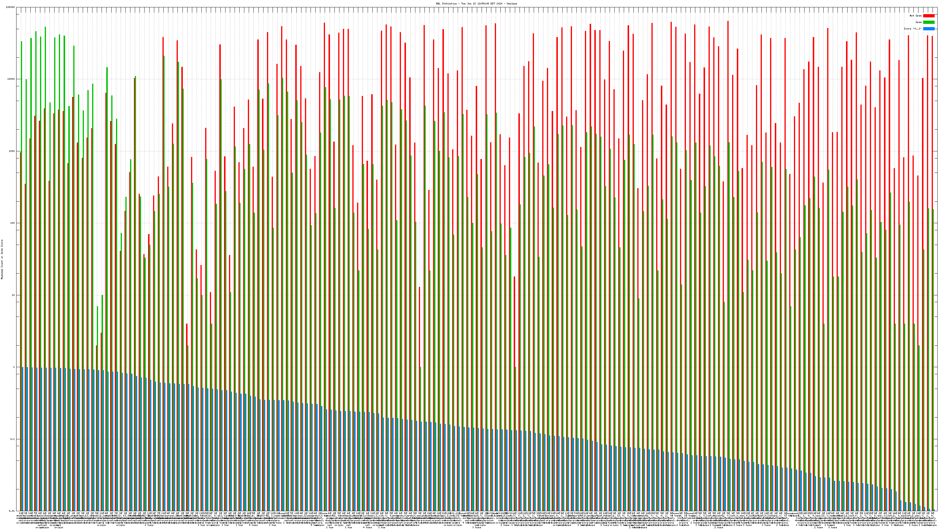Image resolution: width=942 pixels, height=530 pixels.
Task: Select the 'Score (0..1)' legend label
Action: [x=912, y=29]
